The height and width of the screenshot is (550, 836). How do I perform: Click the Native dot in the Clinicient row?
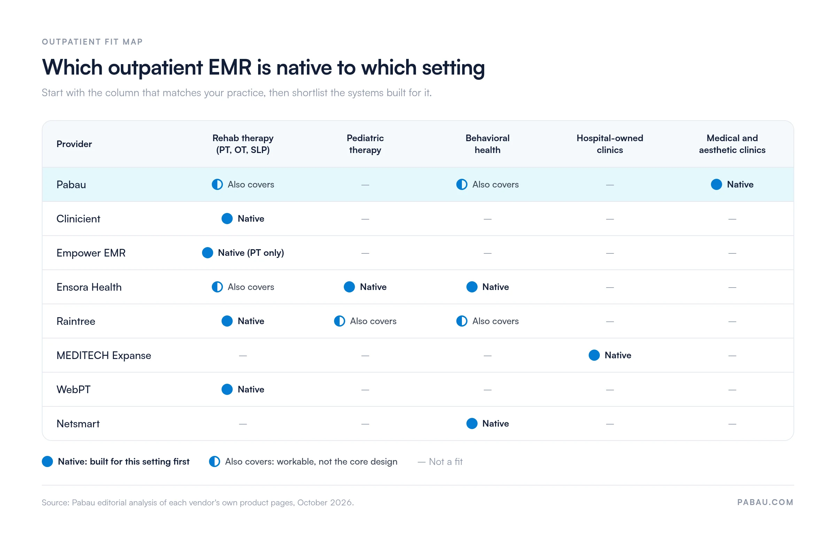point(227,219)
